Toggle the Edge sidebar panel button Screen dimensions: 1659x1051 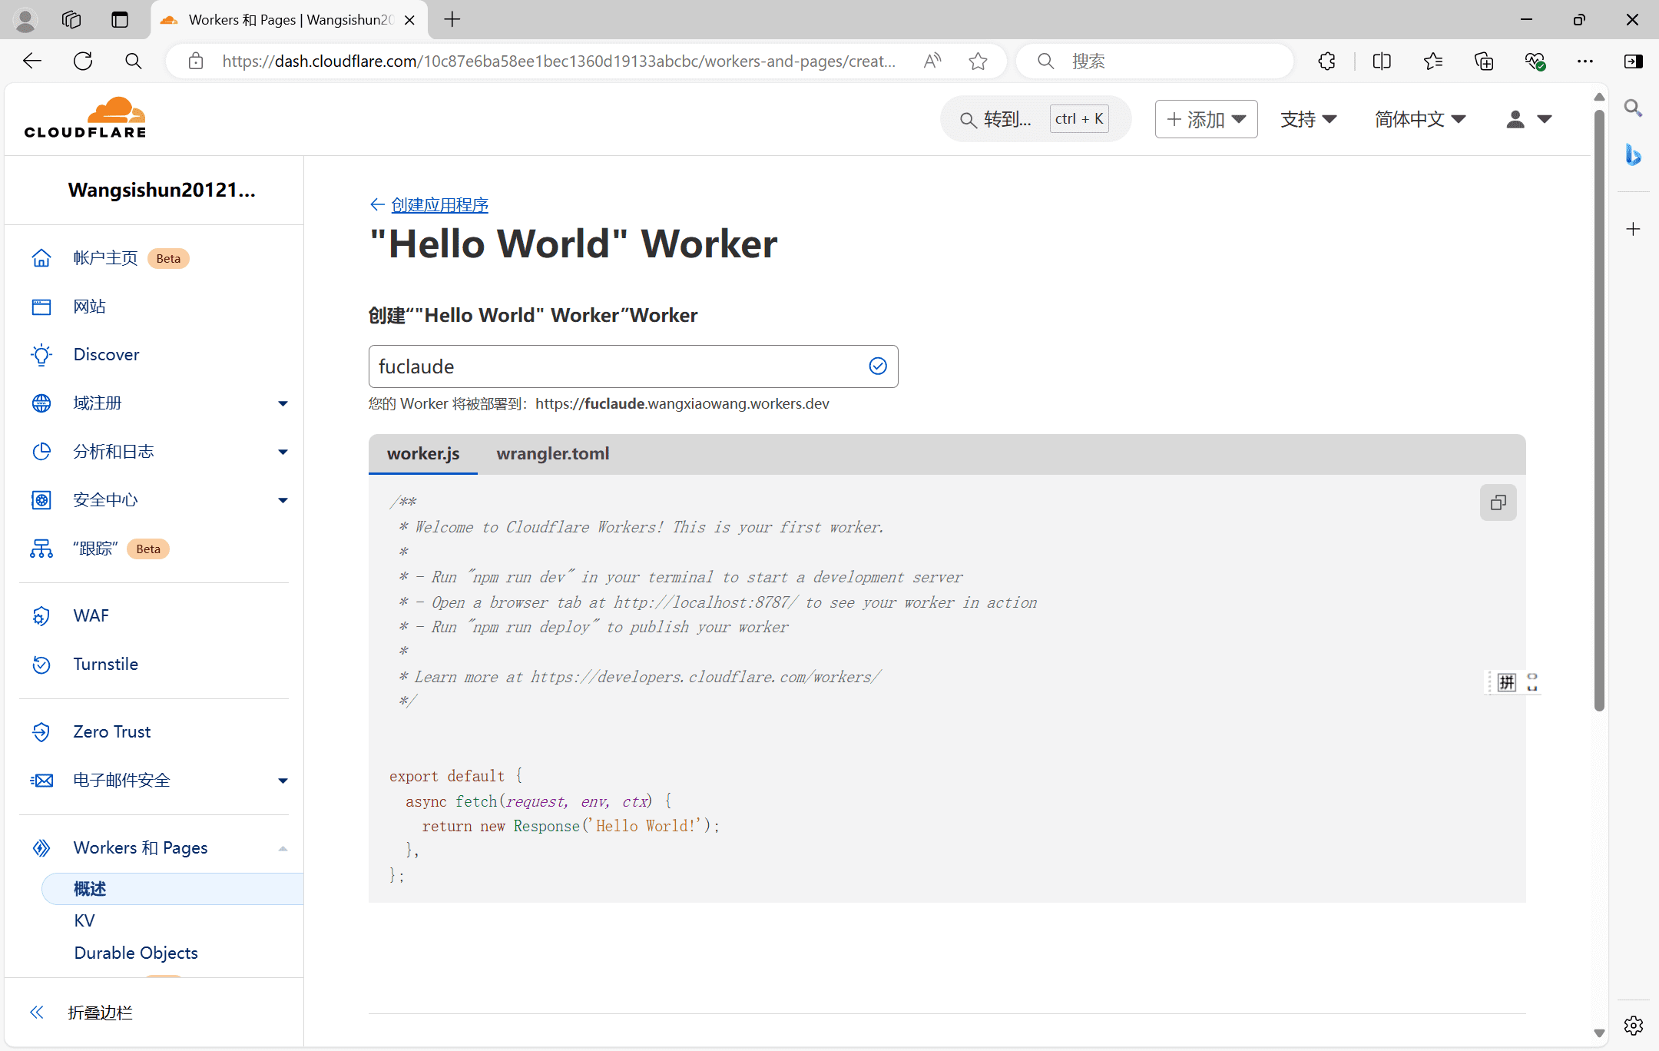point(1634,61)
